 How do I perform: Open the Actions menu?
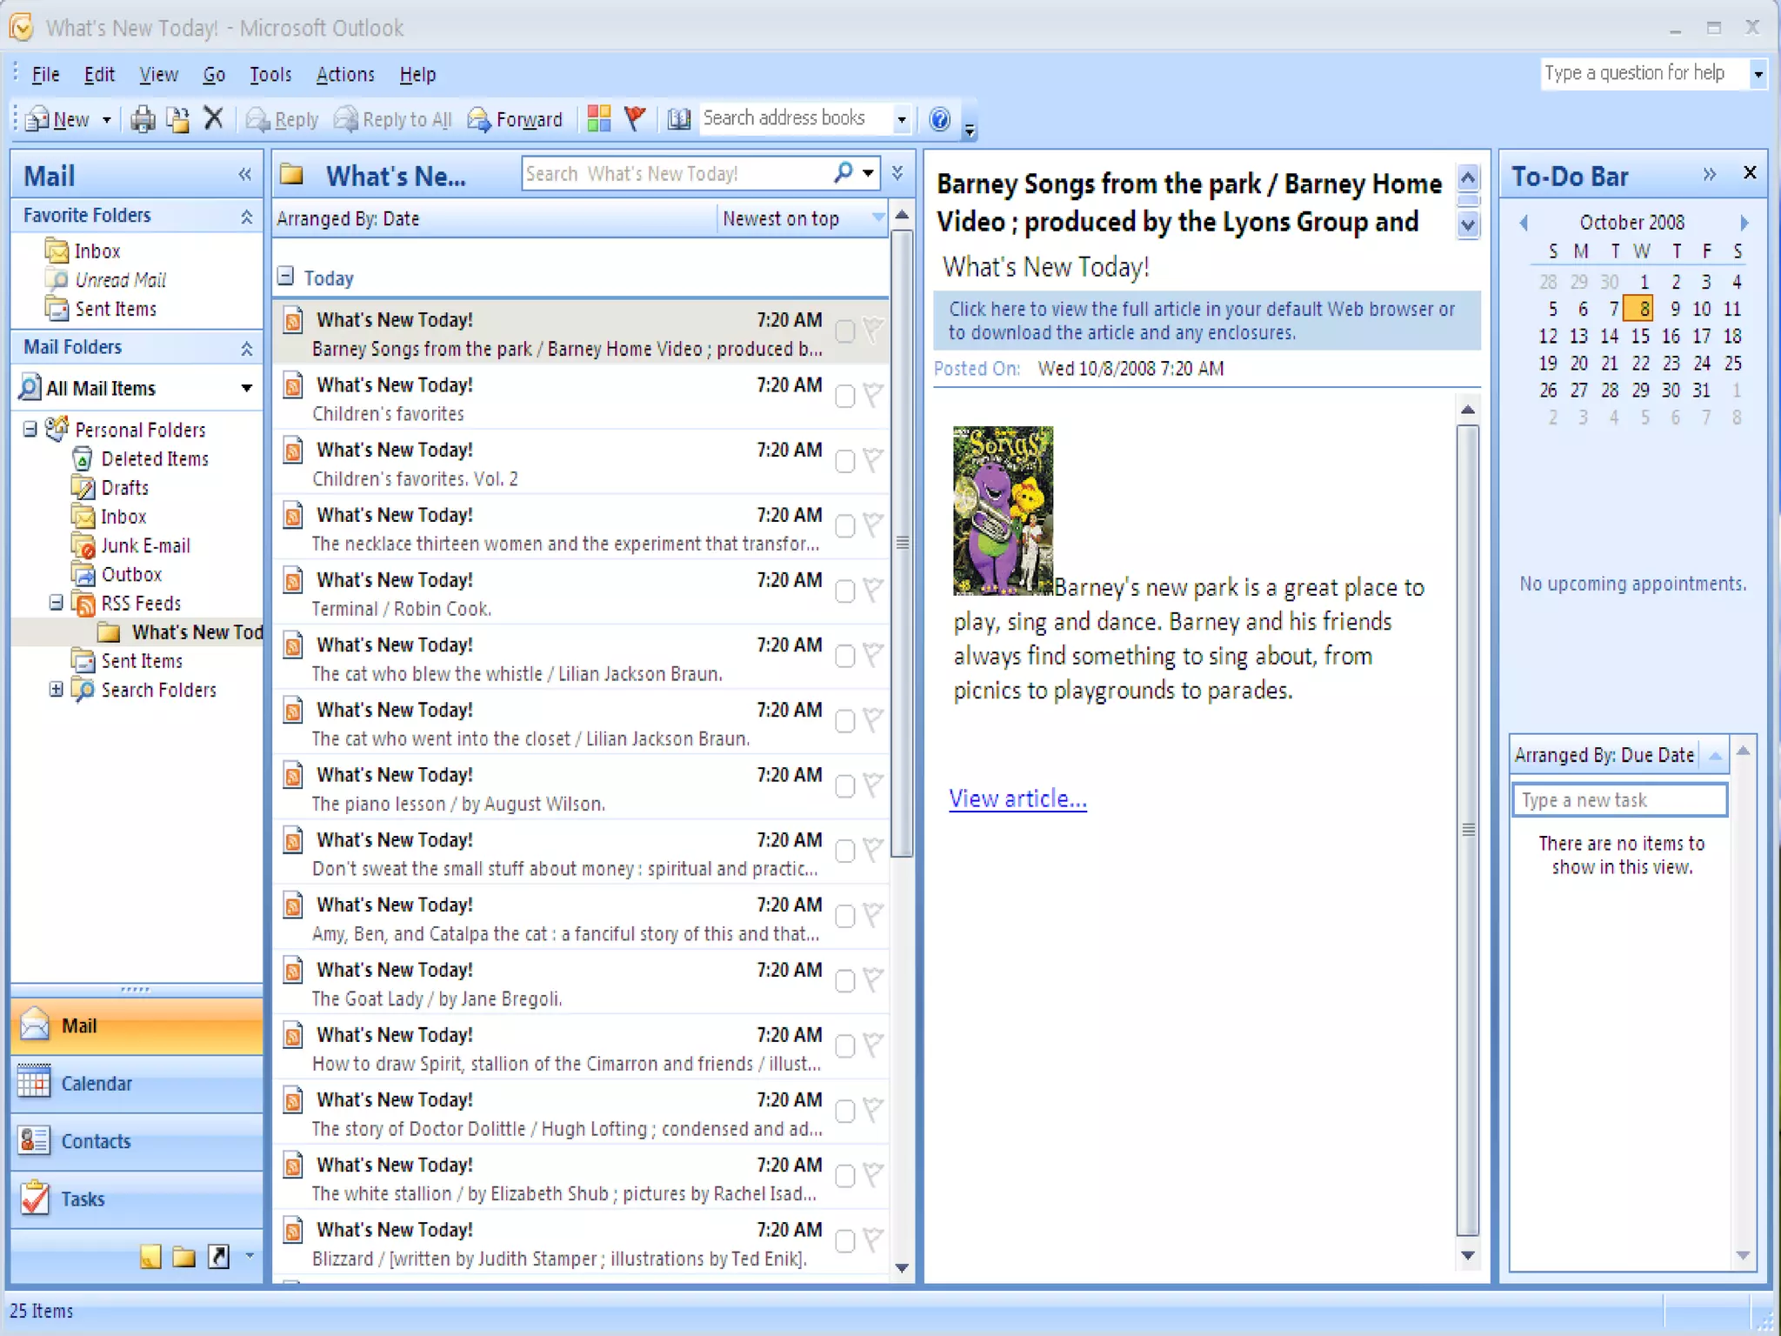(x=344, y=75)
